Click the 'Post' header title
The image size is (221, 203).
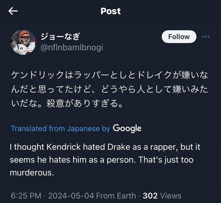point(111,11)
